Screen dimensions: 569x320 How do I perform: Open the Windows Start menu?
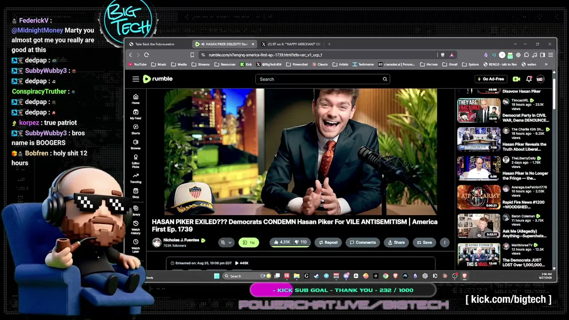216,276
